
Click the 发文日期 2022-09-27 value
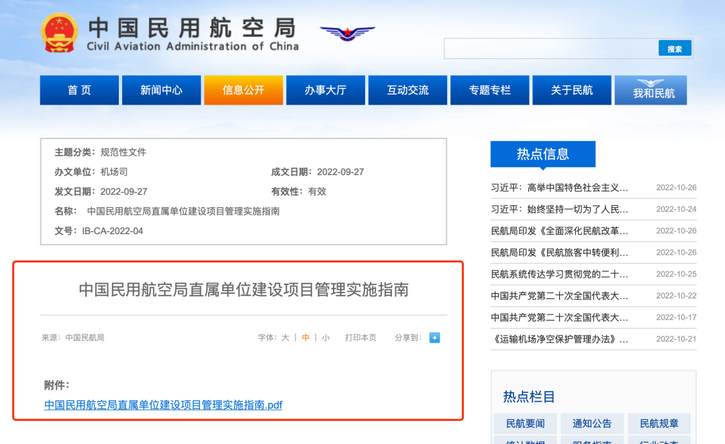click(x=124, y=192)
